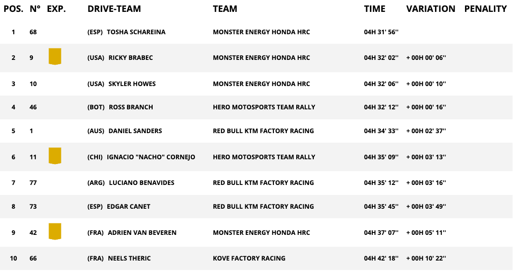The height and width of the screenshot is (271, 513).
Task: Click the yellow badge beside Ricky Brabec
Action: click(55, 57)
